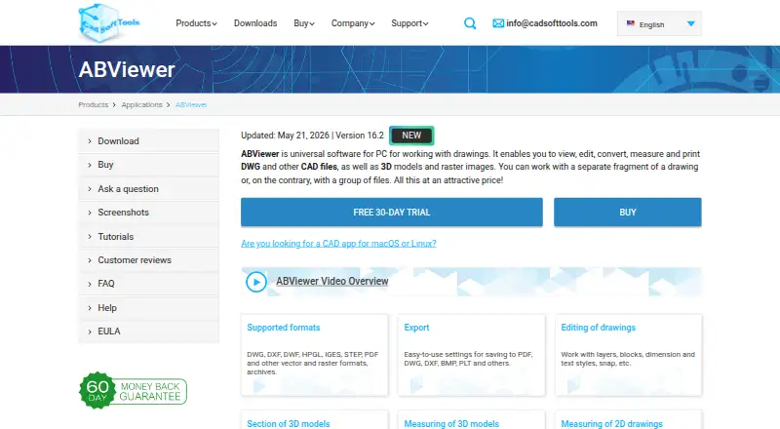Viewport: 780px width, 429px height.
Task: Open Tutorials in the sidebar
Action: point(148,237)
